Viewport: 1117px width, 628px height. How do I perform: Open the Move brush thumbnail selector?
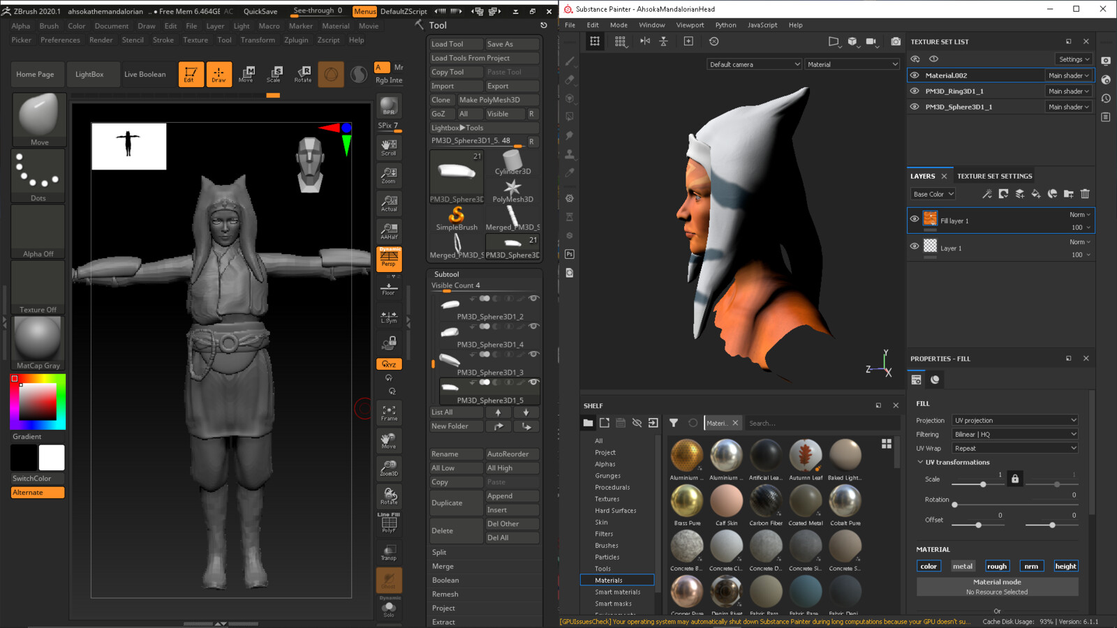[x=38, y=119]
